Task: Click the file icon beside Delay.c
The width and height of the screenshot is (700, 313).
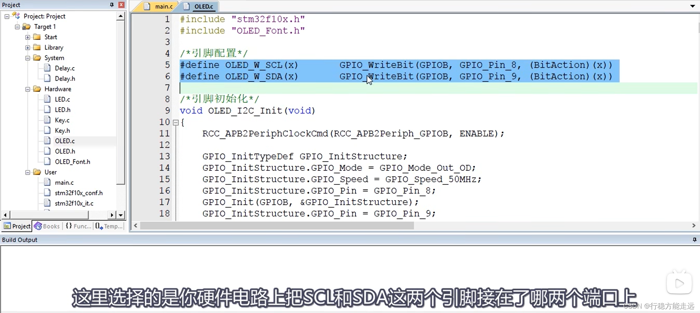Action: 47,68
